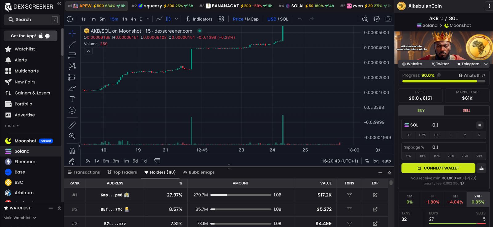Switch chart interval to 5m
This screenshot has height=227, width=493.
(102, 19)
